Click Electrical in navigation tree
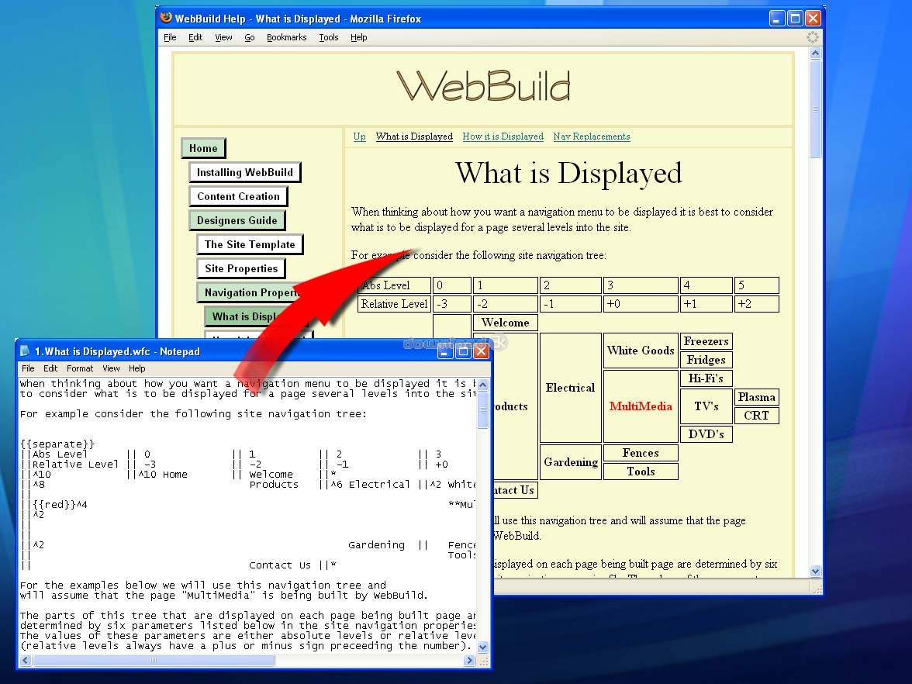The height and width of the screenshot is (684, 912). (x=570, y=388)
